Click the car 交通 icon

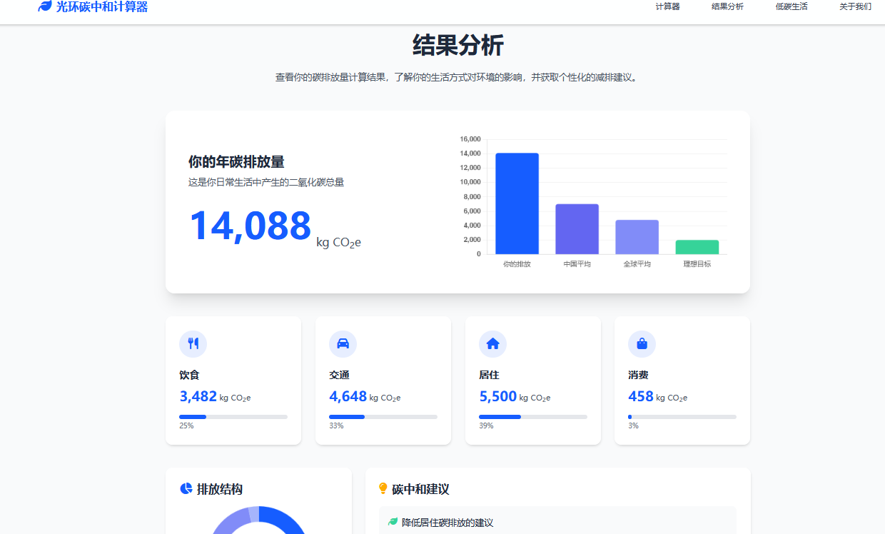[x=343, y=343]
